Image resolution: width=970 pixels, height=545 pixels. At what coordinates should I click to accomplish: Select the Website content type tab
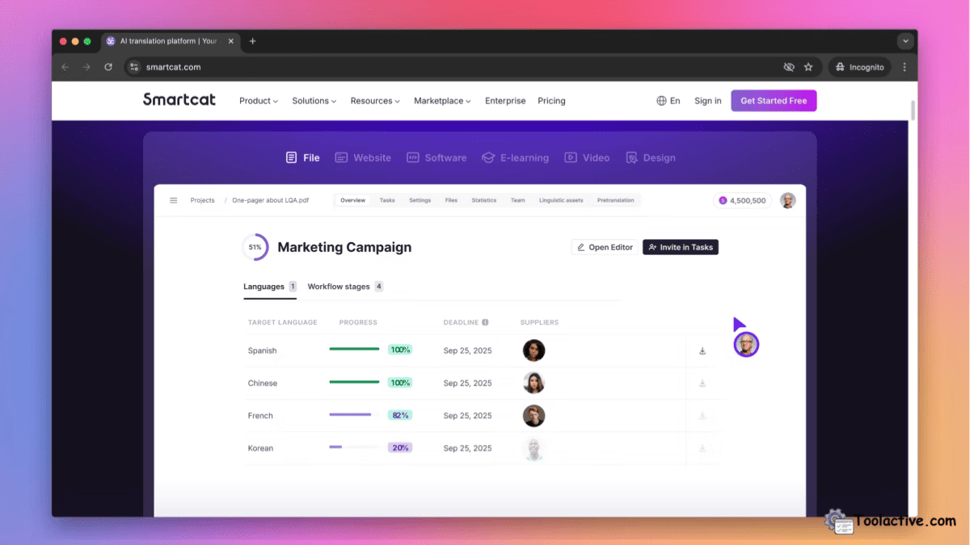coord(363,157)
